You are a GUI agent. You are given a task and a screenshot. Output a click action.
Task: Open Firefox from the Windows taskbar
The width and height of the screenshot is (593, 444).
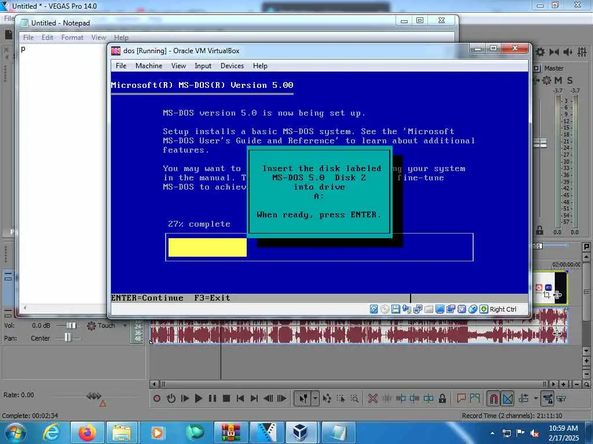pyautogui.click(x=87, y=432)
